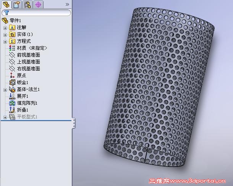
Task: Open the DimXpertManager tab
Action: point(38,5)
